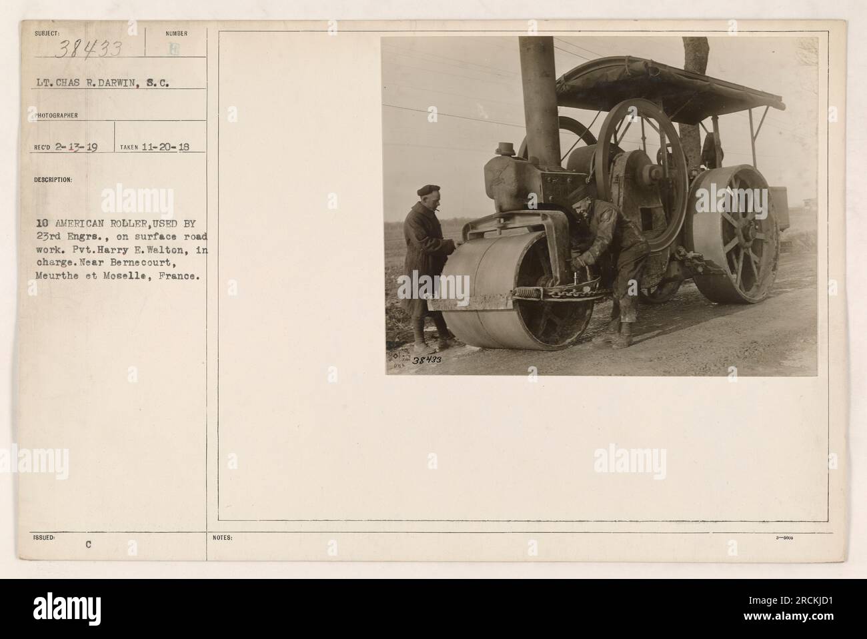Click the large flywheel of the roller
Screen dimensions: 867x639
pos(640,162)
